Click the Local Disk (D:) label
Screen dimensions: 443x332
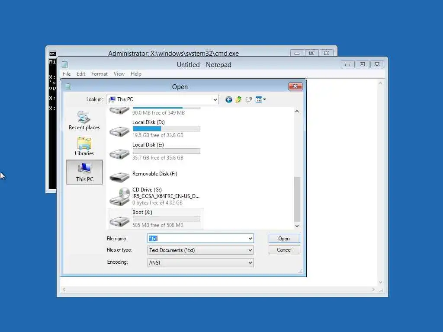click(x=148, y=122)
